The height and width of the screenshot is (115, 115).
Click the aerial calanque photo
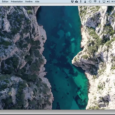click(x=57, y=58)
